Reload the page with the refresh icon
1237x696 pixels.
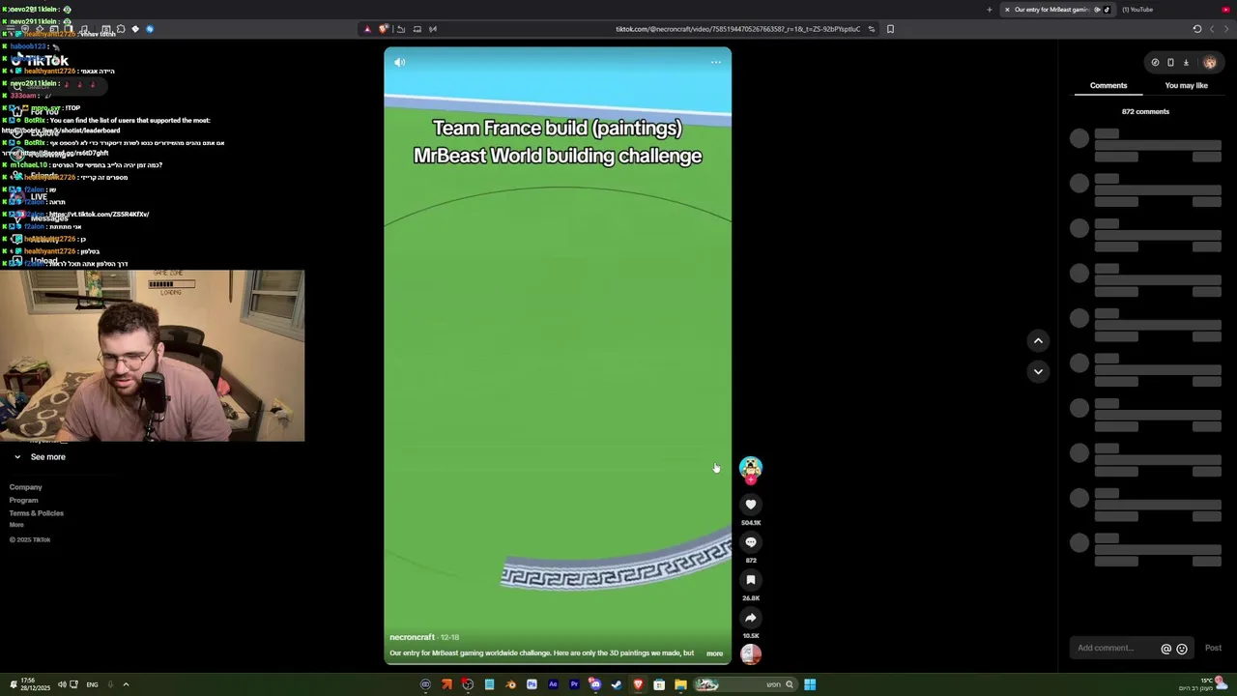tap(1196, 29)
